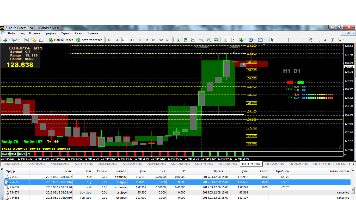Insert a text object
This screenshot has height=200, width=356.
pos(325,40)
